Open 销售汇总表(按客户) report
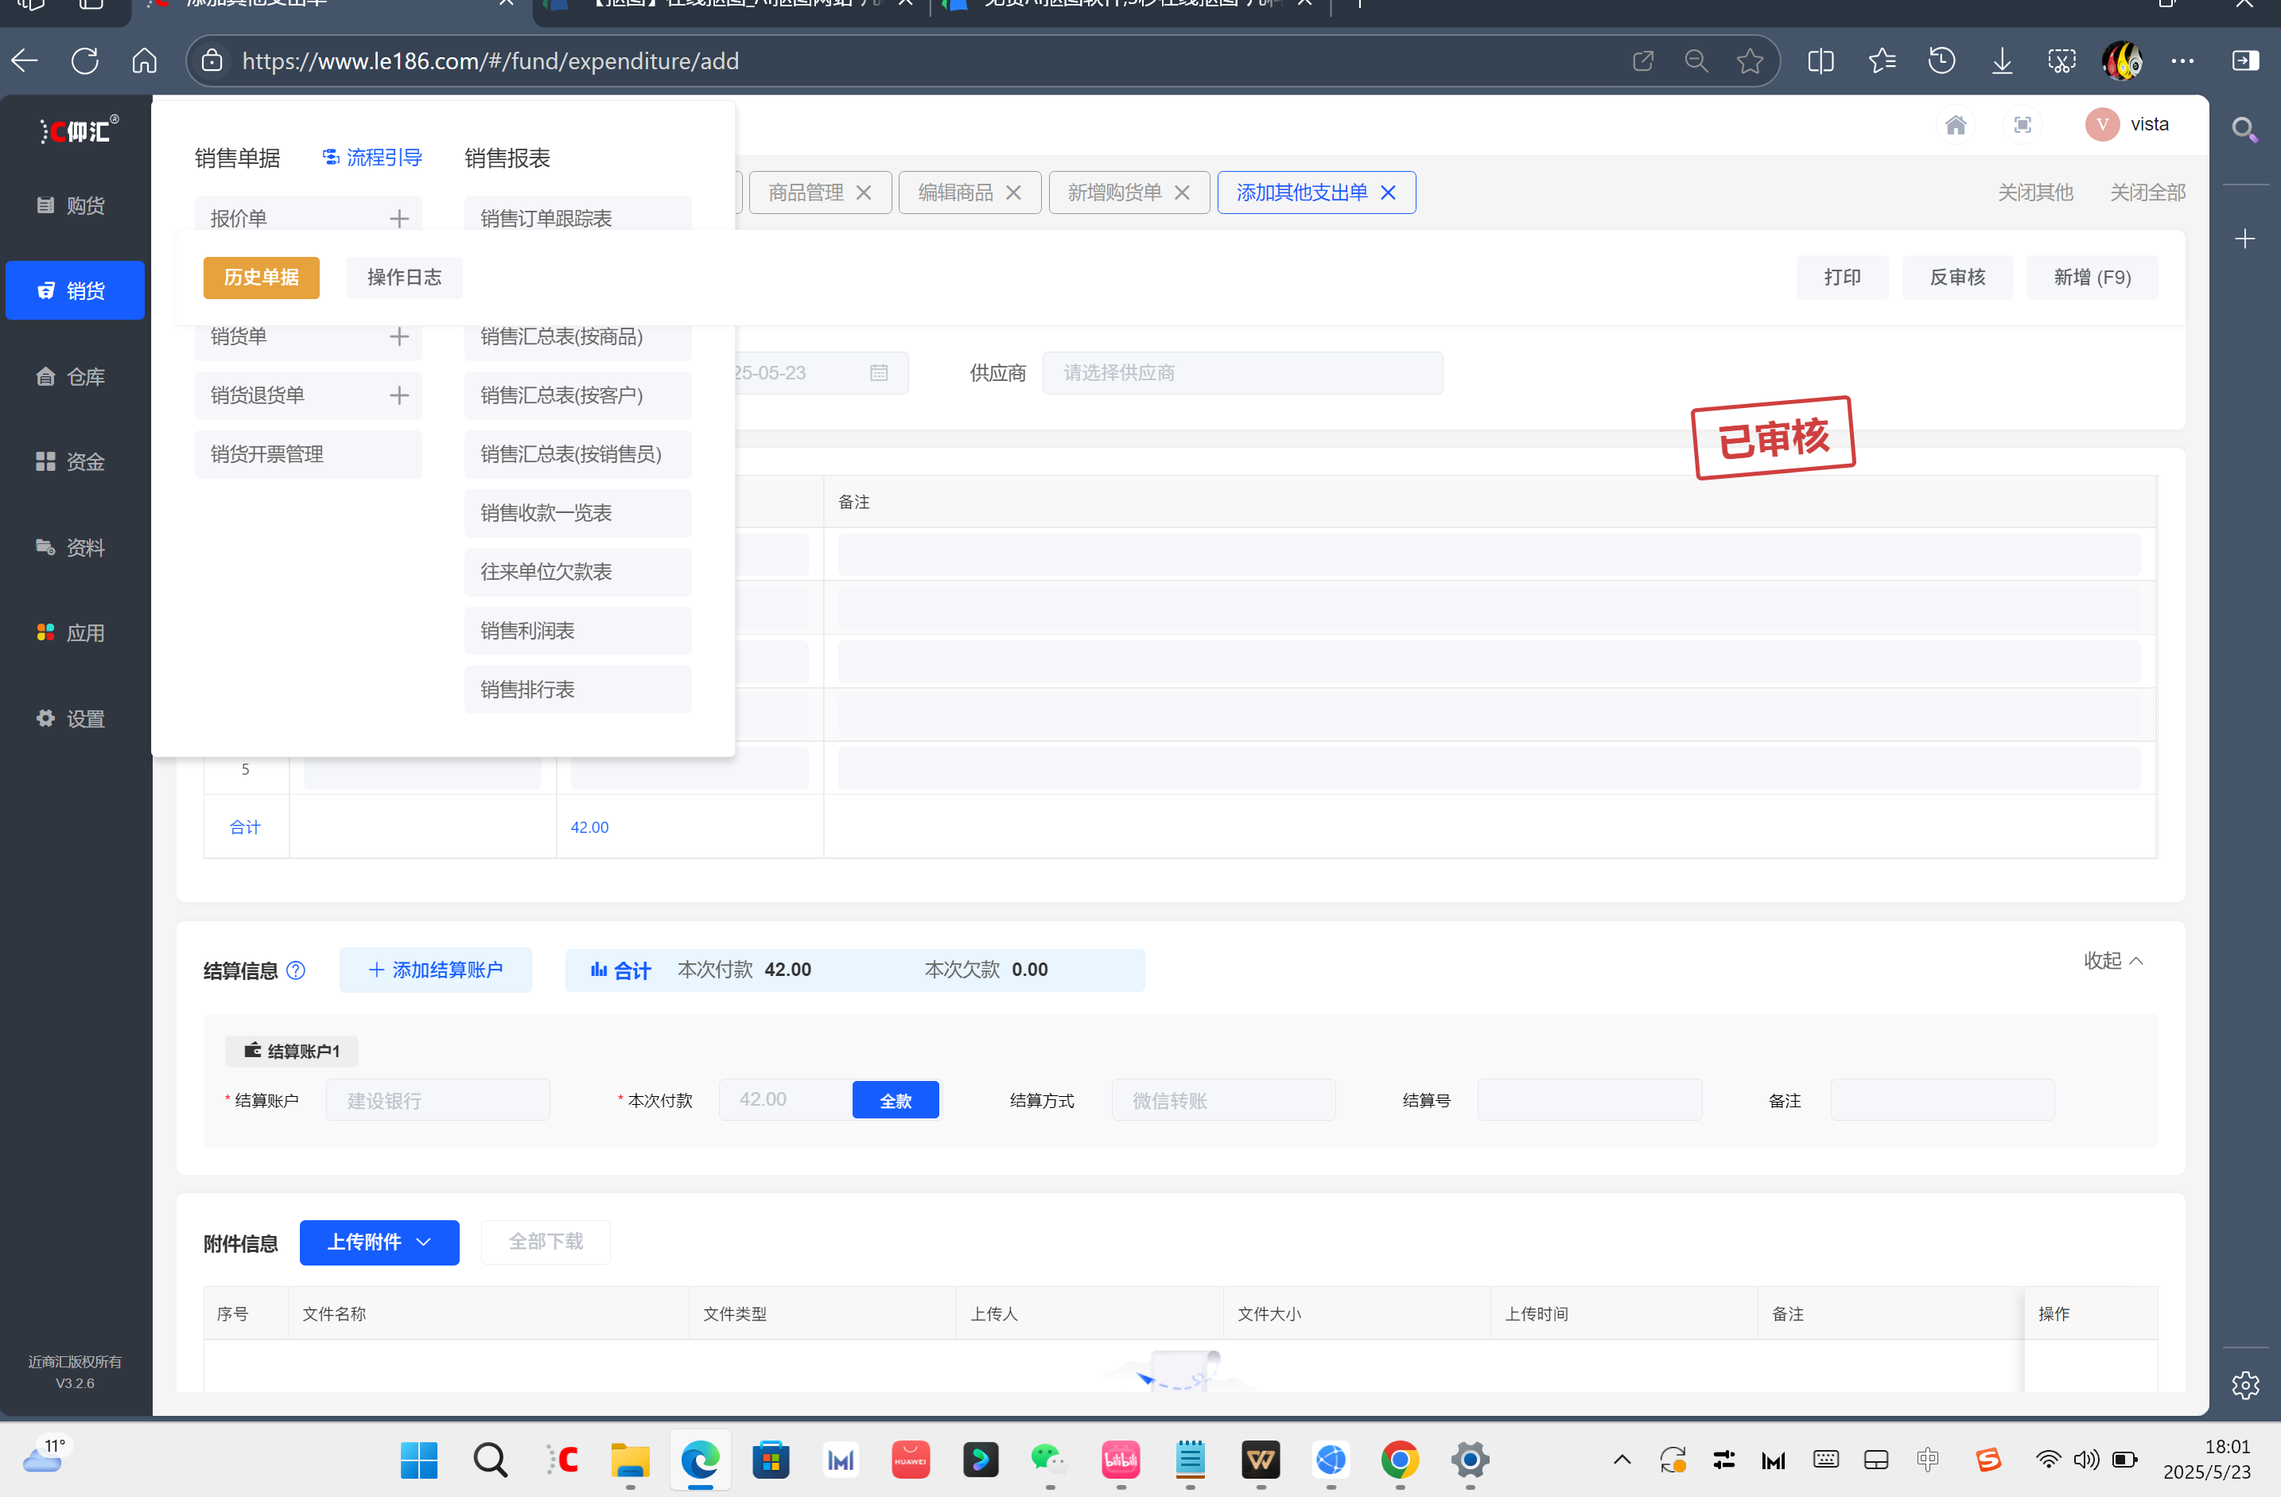The image size is (2281, 1497). coord(578,395)
